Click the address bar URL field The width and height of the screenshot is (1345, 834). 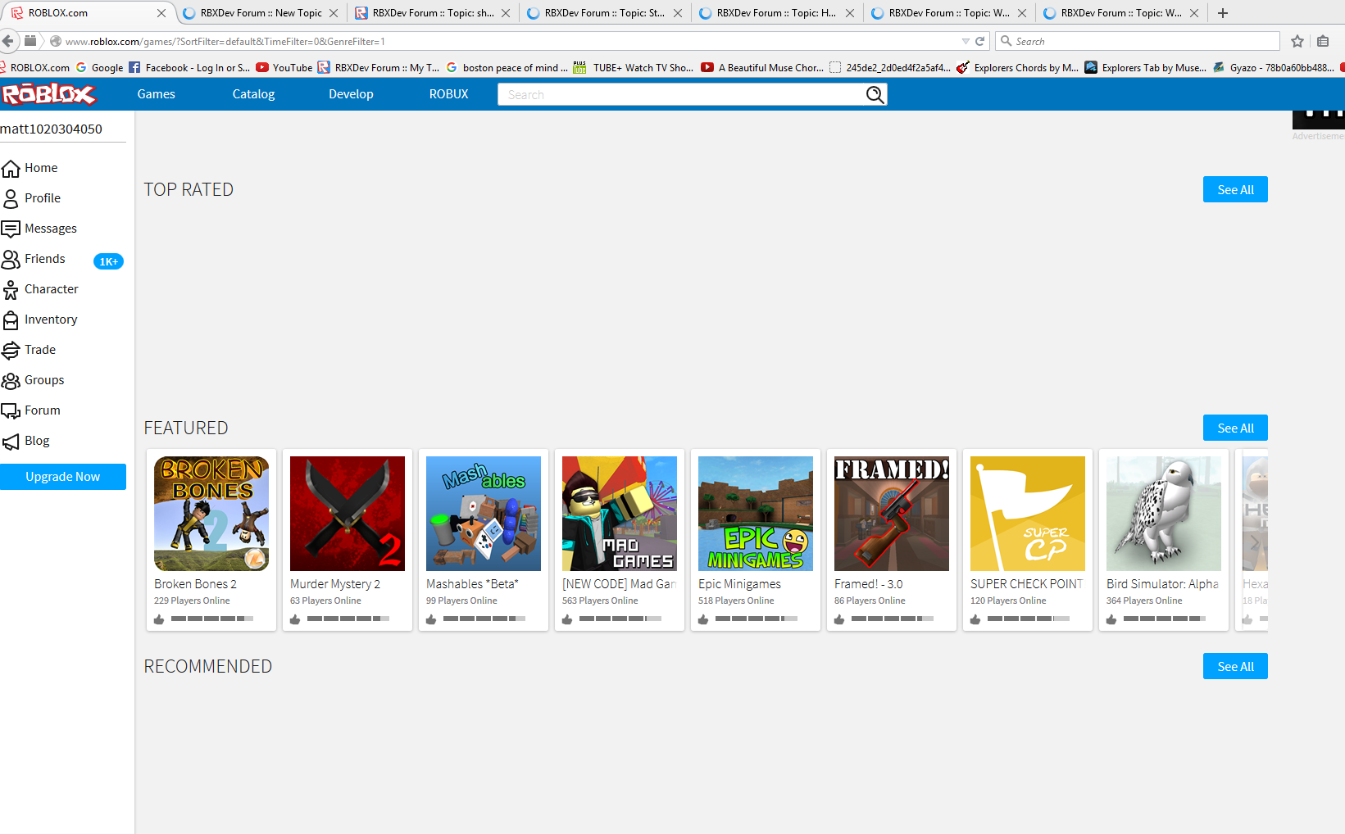508,41
